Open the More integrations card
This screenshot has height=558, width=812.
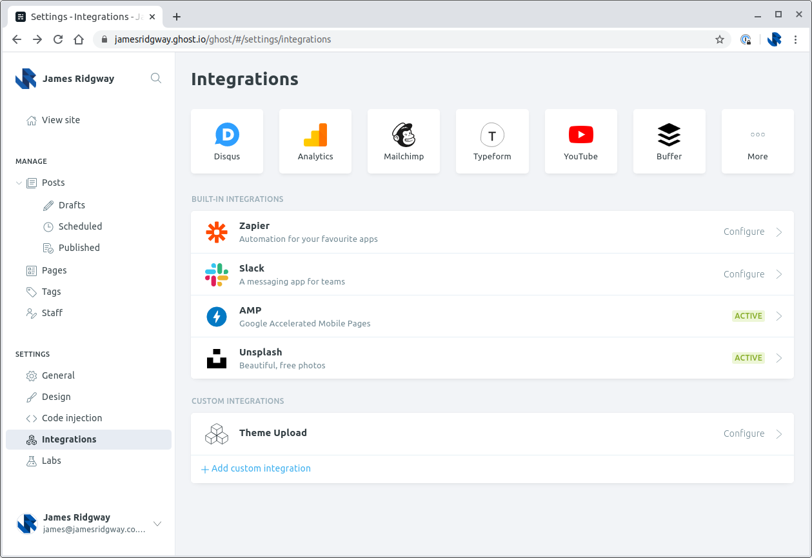point(758,141)
